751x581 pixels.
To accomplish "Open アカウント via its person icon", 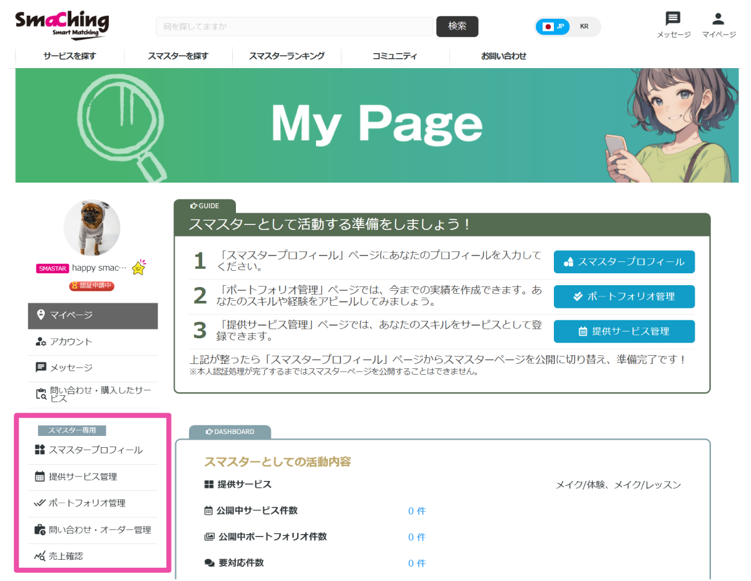I will point(41,341).
